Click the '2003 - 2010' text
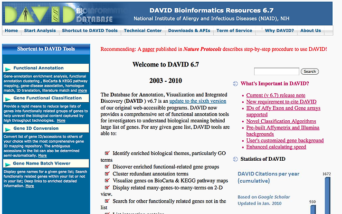 (166, 80)
